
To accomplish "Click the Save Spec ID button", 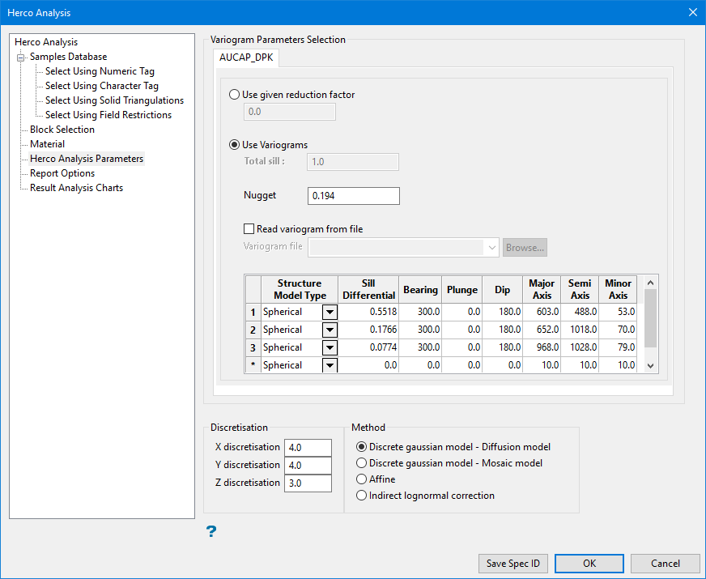I will point(514,564).
